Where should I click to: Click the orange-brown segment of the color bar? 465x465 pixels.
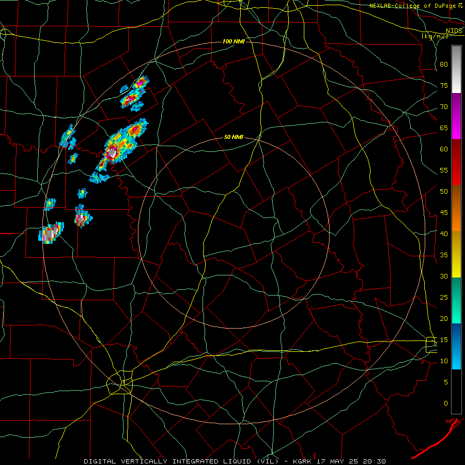pos(456,208)
